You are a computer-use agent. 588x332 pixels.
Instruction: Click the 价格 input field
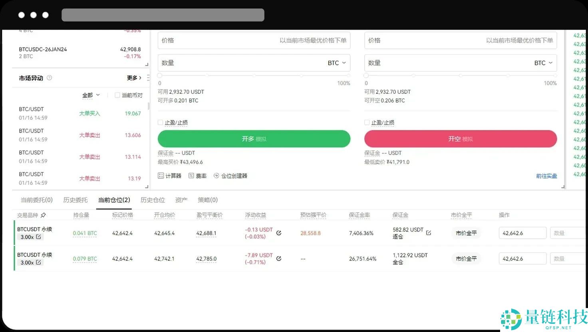tap(240, 40)
